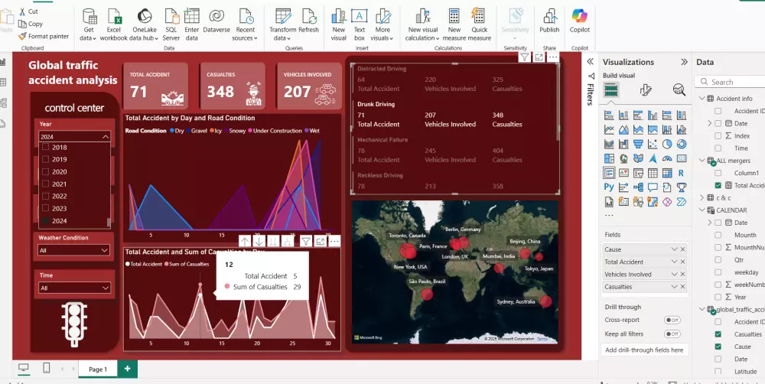Click the Quick measure icon
The width and height of the screenshot is (765, 384).
pyautogui.click(x=480, y=24)
